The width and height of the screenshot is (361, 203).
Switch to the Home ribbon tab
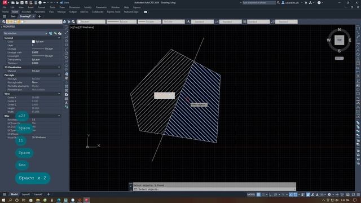6,12
